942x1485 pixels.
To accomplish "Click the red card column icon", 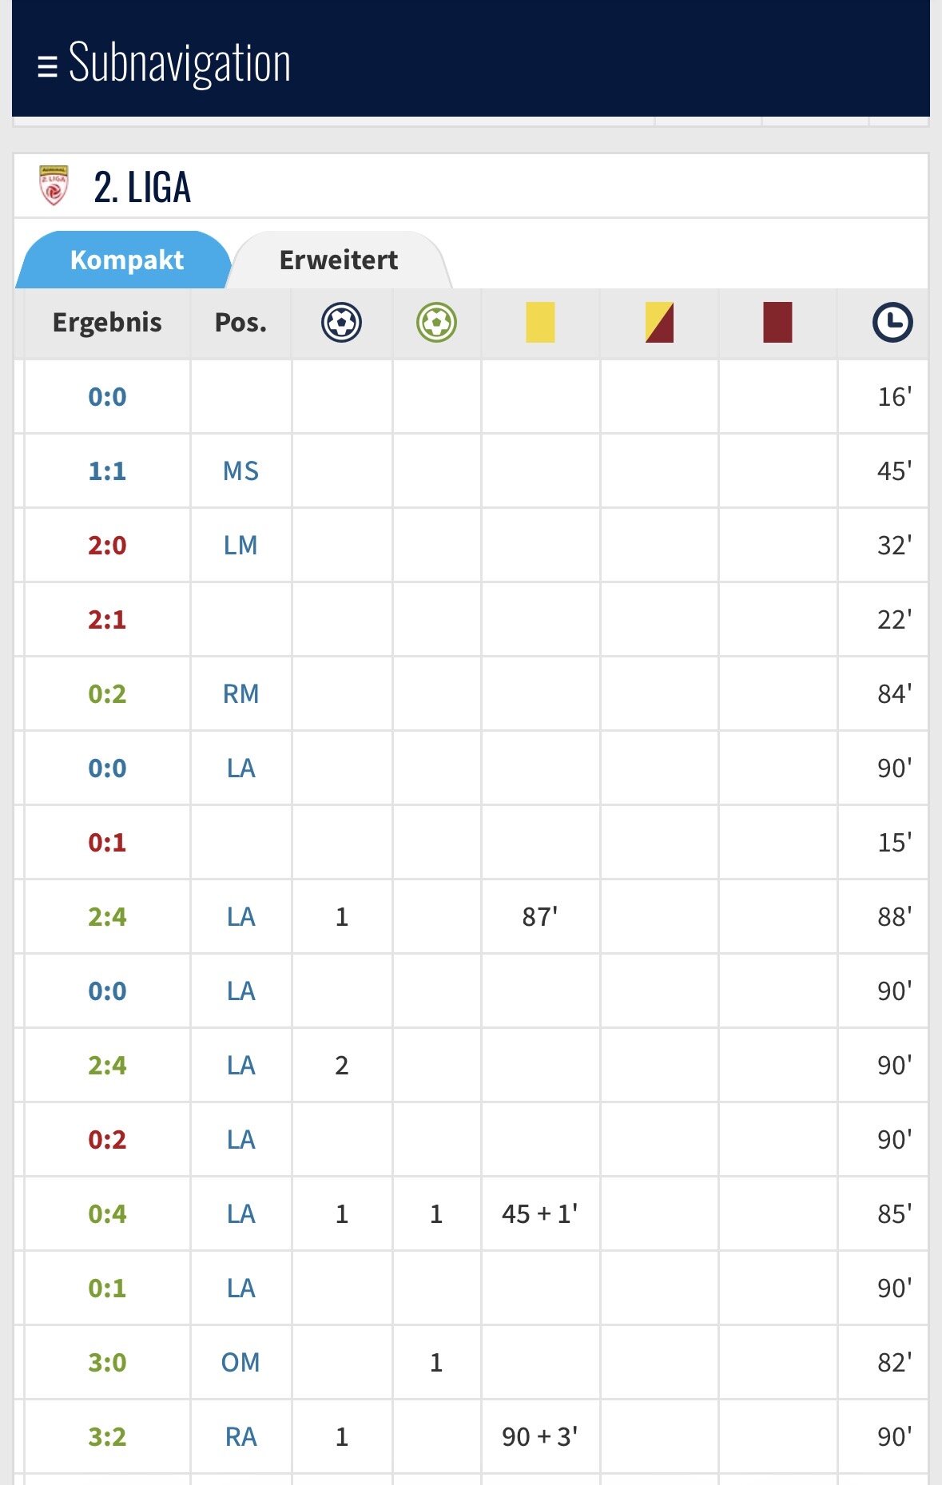I will coord(777,323).
